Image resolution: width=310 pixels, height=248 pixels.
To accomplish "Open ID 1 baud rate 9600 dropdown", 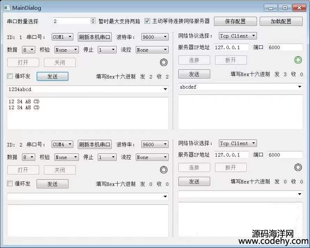I will [x=155, y=37].
